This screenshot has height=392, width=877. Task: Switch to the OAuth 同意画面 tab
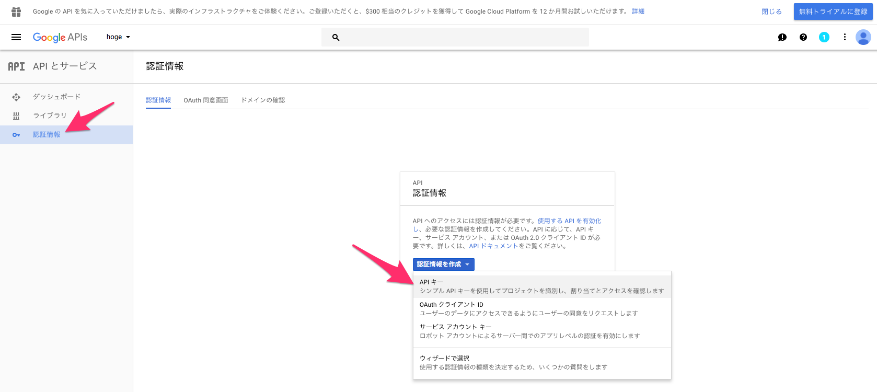(206, 100)
